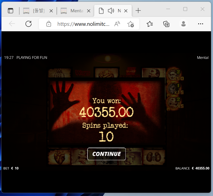View site info via lock icon

click(x=49, y=24)
